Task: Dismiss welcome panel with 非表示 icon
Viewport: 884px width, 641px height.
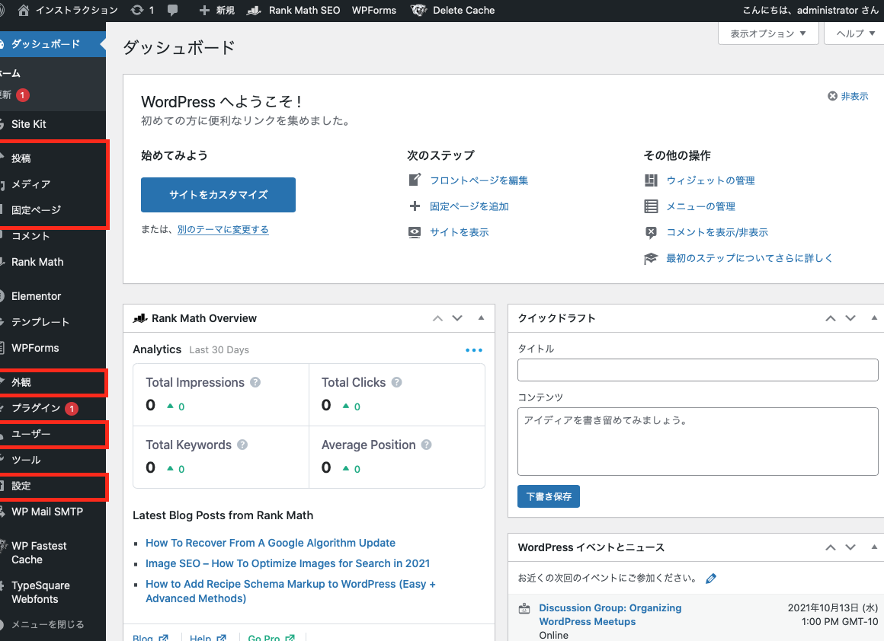Action: tap(832, 97)
